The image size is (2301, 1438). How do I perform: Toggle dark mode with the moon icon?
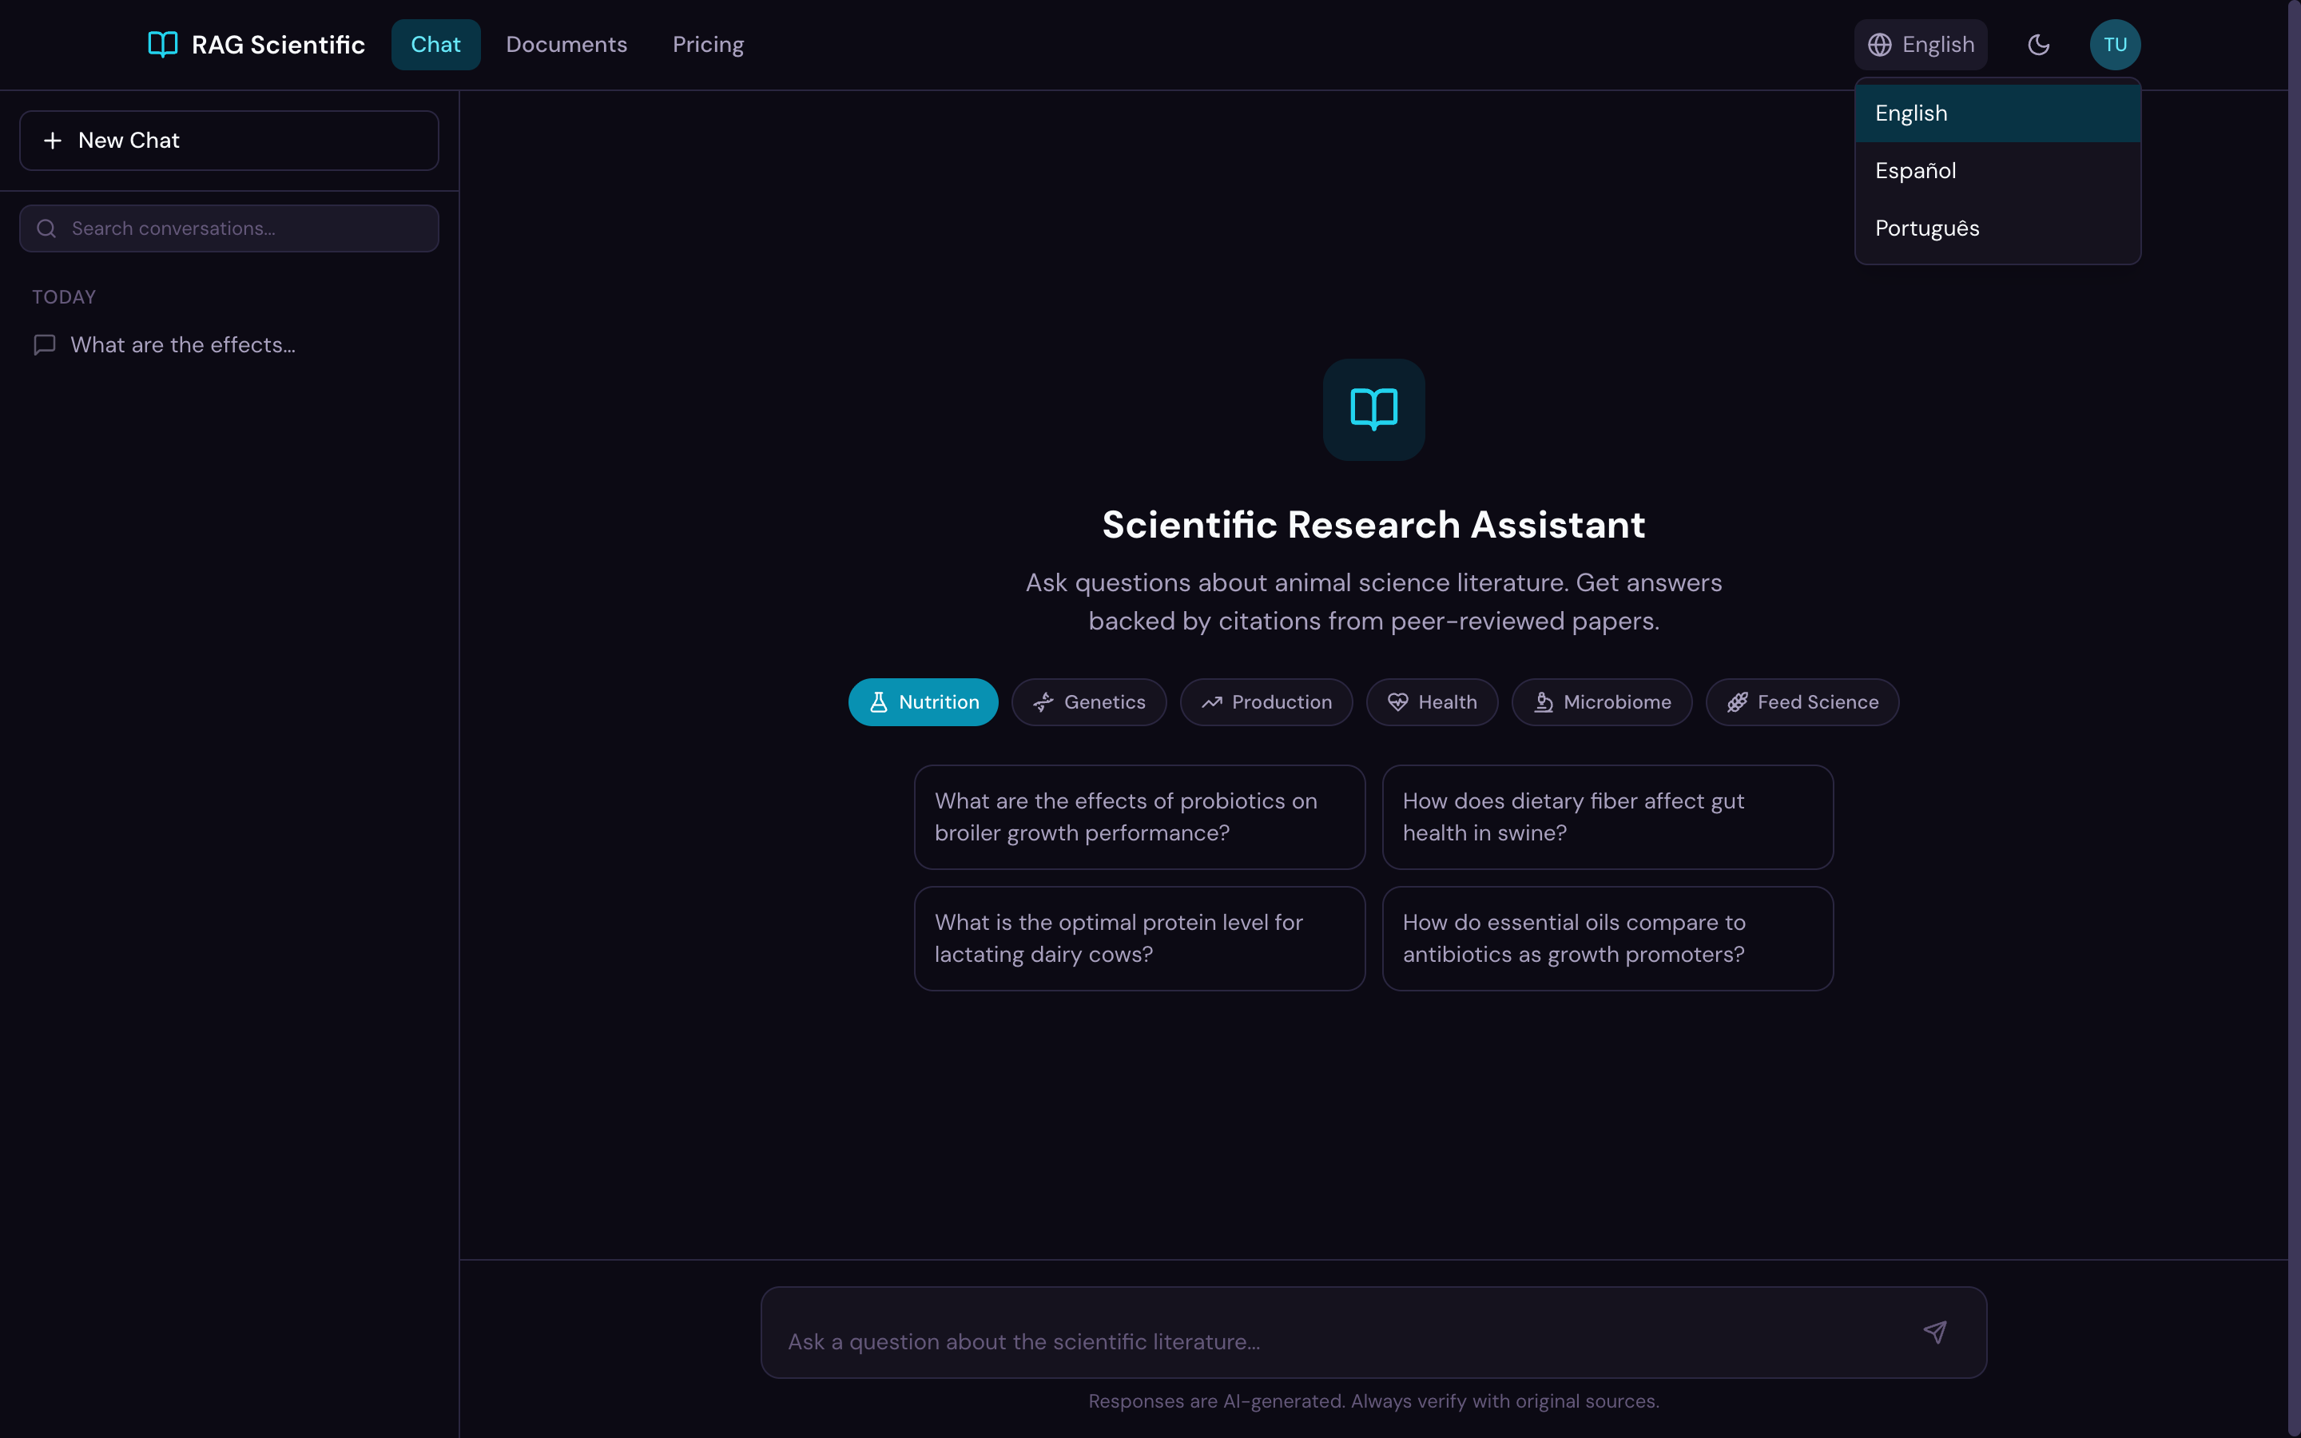click(2037, 44)
